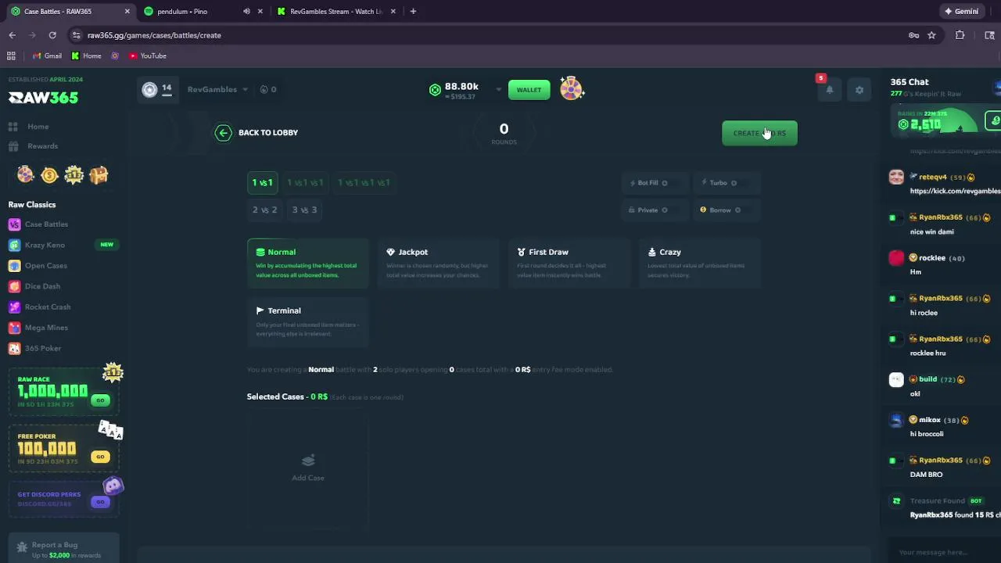Open the treasure chest reward icon
This screenshot has width=1001, height=563.
point(99,175)
